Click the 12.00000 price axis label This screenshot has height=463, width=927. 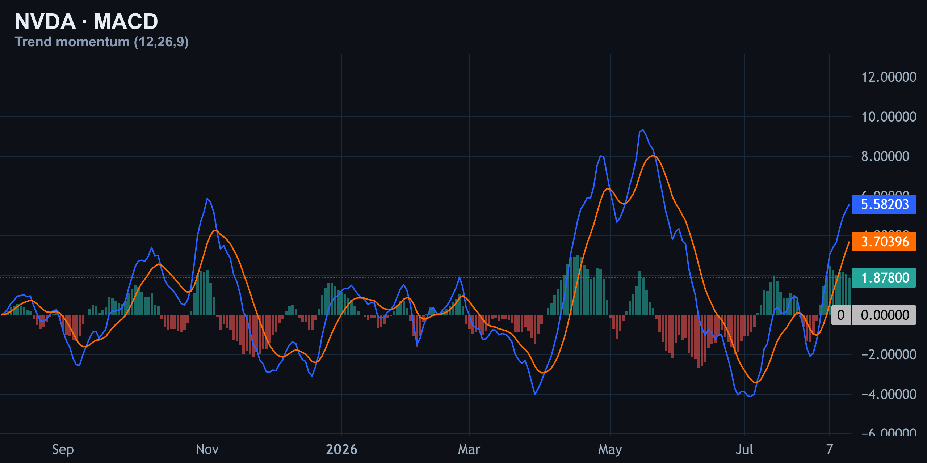[889, 77]
